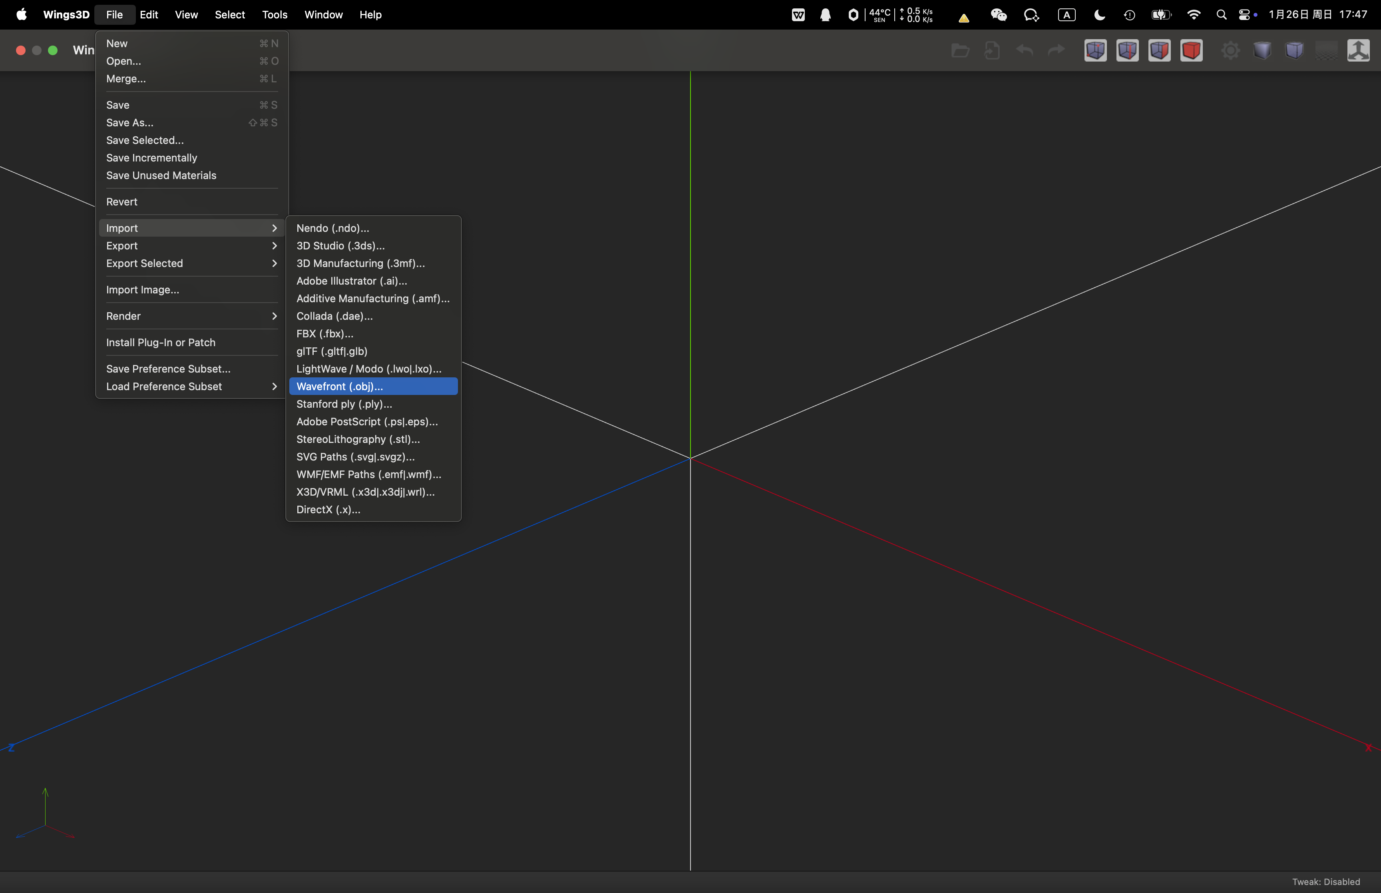
Task: Import a StereoLithography (.stl) file
Action: 373,439
